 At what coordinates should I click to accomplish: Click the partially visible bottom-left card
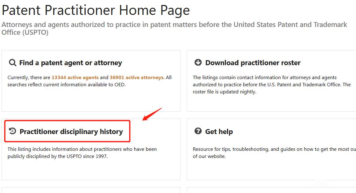pyautogui.click(x=91, y=190)
